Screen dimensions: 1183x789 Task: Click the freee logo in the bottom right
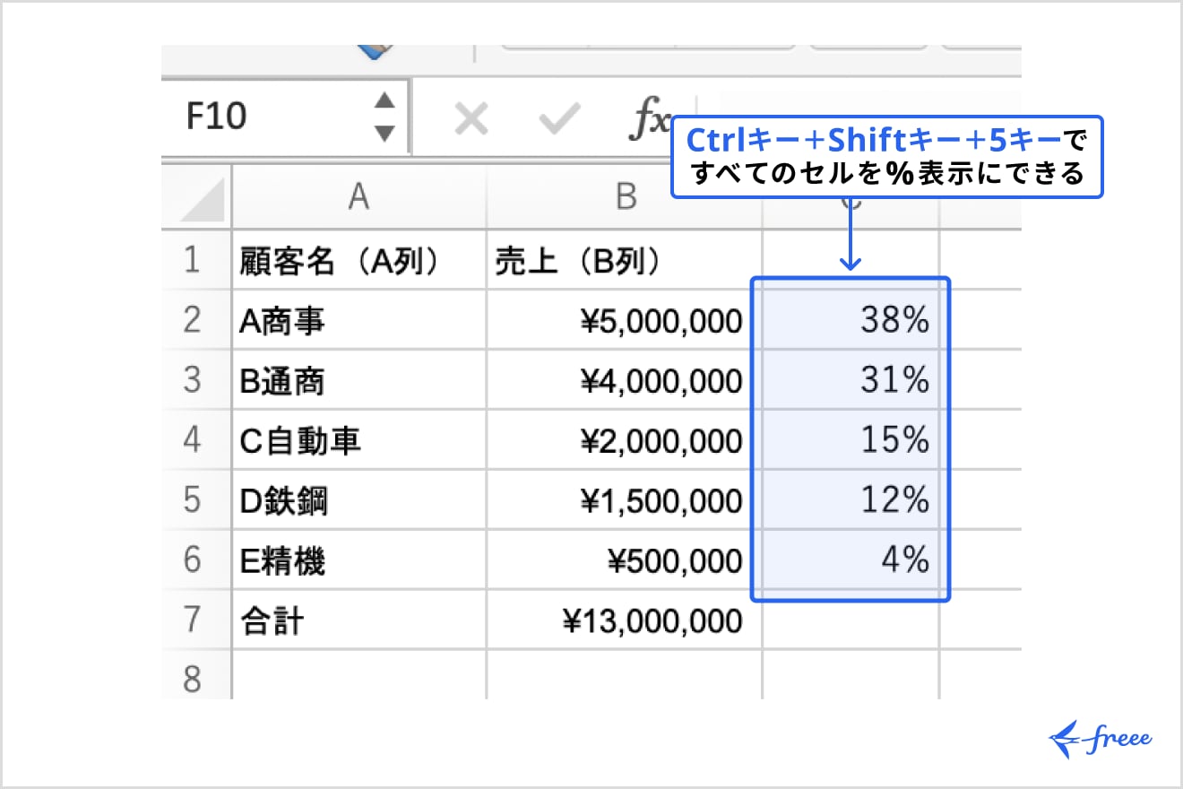pos(1101,737)
